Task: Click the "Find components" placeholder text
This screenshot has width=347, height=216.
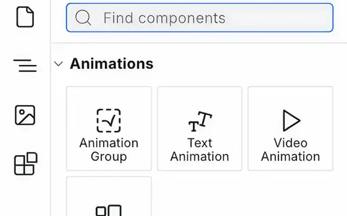Action: tap(164, 18)
